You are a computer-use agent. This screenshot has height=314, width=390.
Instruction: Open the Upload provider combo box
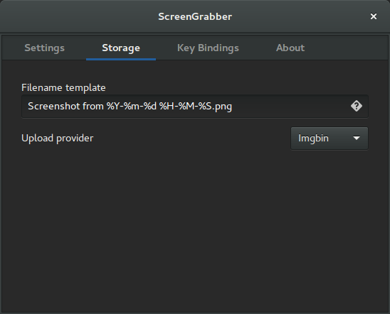(x=330, y=139)
